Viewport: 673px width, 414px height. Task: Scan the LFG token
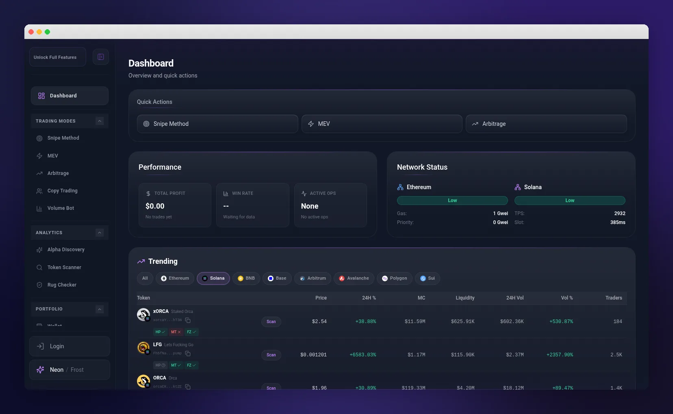271,355
